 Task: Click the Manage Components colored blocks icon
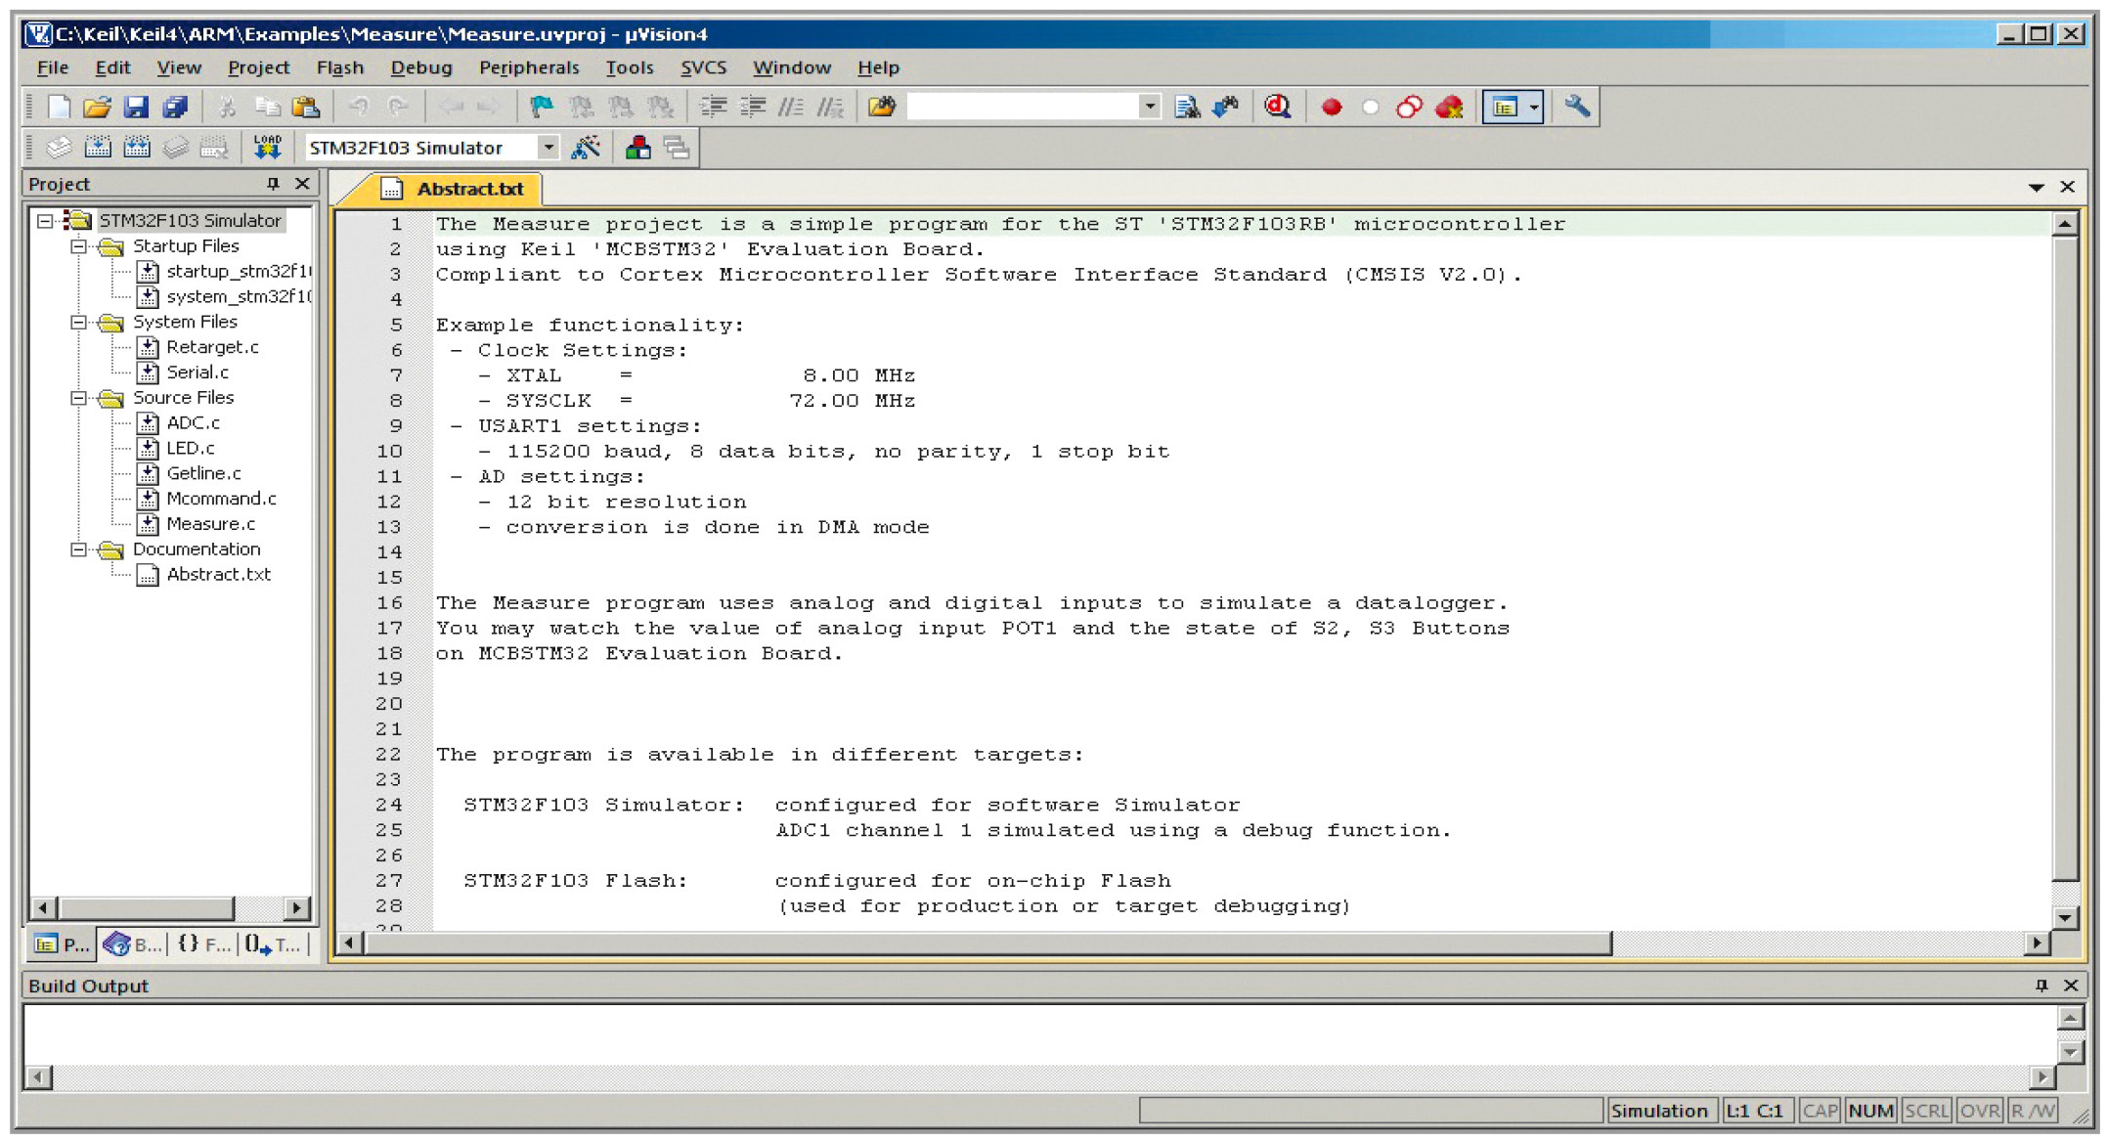(x=638, y=148)
